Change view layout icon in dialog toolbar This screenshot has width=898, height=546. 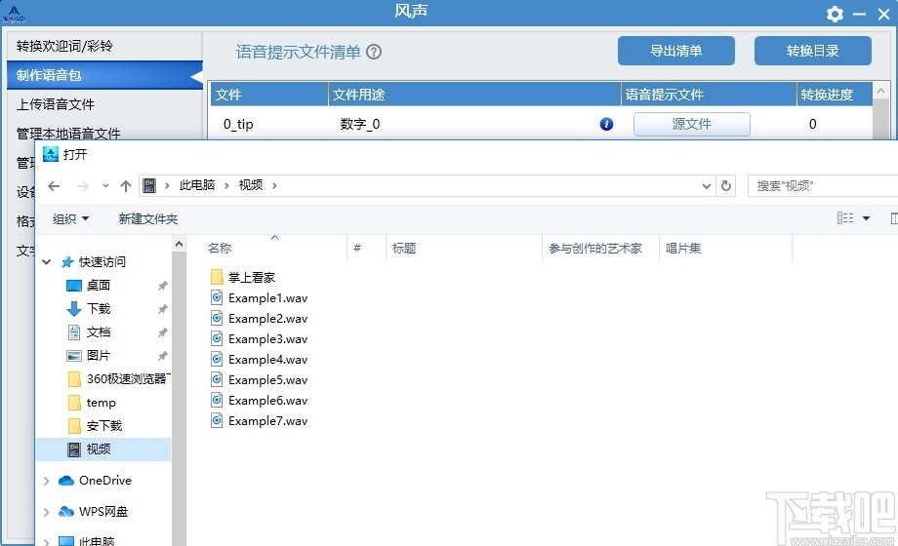[x=844, y=218]
